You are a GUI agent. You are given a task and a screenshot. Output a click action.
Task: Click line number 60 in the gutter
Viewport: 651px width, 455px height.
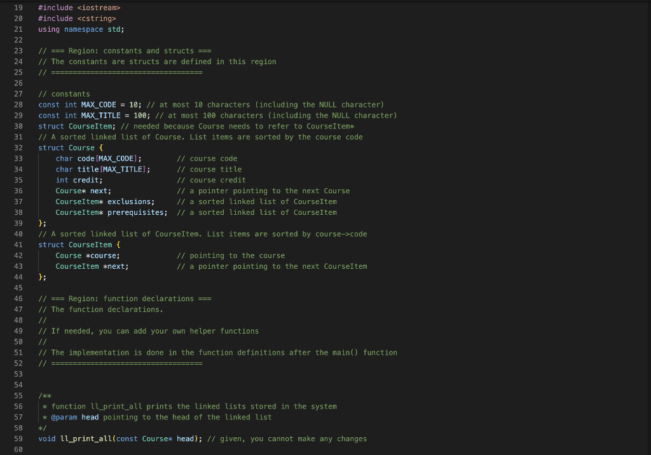(18, 450)
